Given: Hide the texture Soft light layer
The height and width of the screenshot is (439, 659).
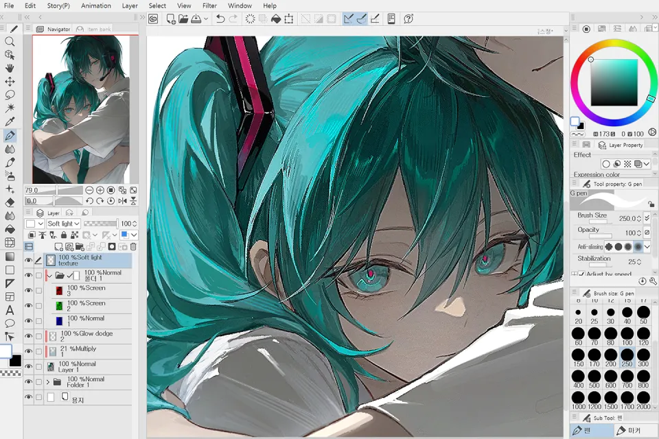Looking at the screenshot, I should 28,261.
